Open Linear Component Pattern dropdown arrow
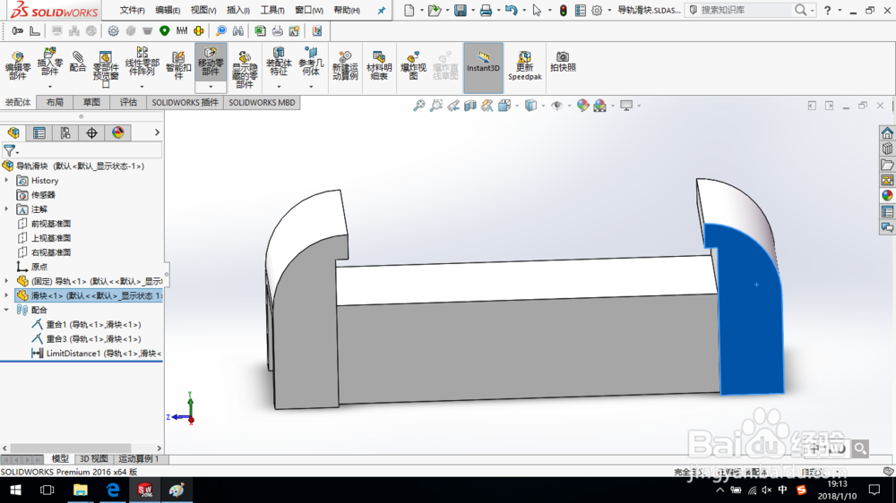Image resolution: width=896 pixels, height=503 pixels. tap(142, 87)
